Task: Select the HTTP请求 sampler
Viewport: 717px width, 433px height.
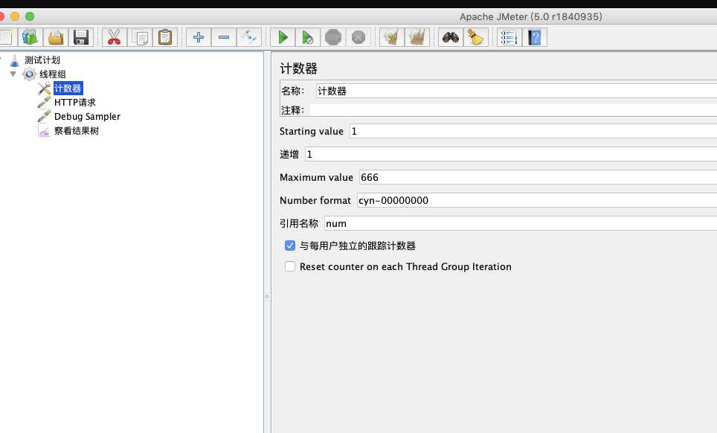Action: coord(75,103)
